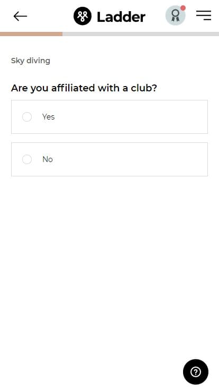Select the Yes radio button
The height and width of the screenshot is (391, 219).
(x=27, y=117)
